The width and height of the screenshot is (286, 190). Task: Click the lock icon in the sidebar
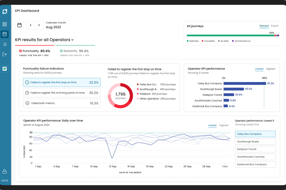tap(5, 171)
